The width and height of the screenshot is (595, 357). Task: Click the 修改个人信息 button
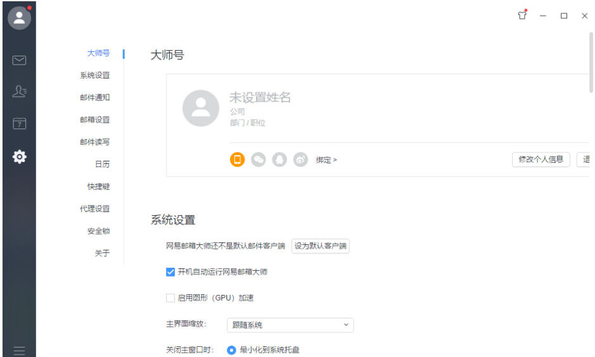[541, 159]
